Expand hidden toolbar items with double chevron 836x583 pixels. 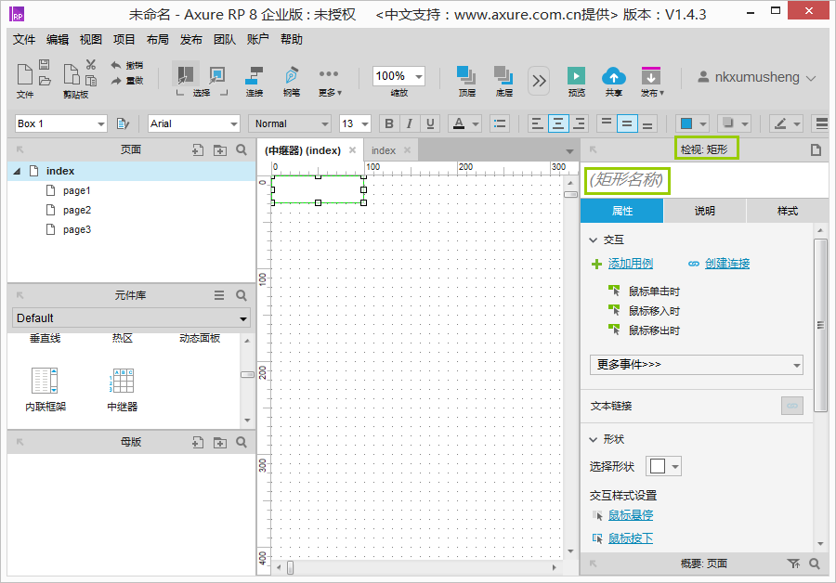click(539, 81)
